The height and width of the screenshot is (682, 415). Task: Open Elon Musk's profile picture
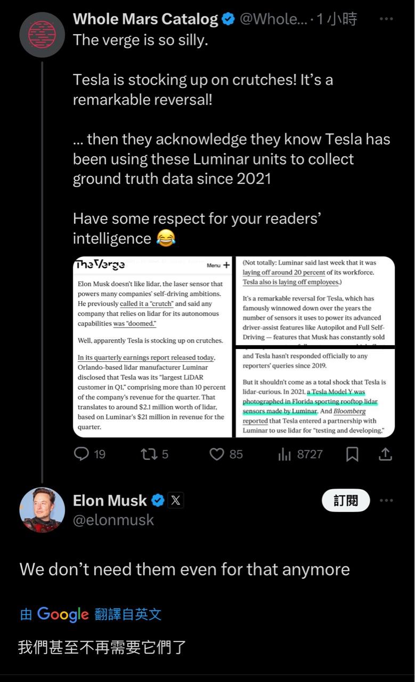coord(42,509)
